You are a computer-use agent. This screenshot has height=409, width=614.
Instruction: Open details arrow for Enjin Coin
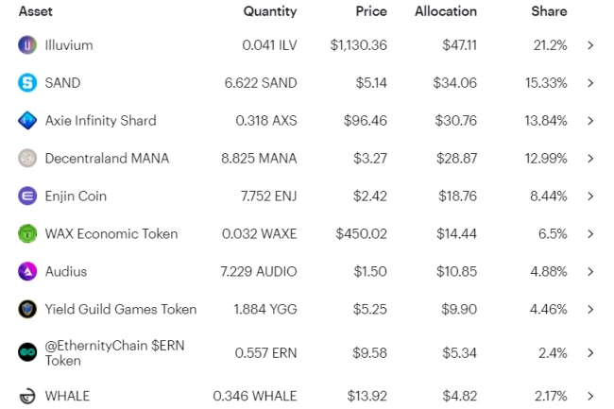(590, 196)
